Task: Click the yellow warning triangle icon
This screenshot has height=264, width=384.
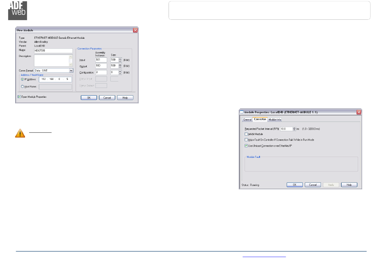Action: (20, 134)
